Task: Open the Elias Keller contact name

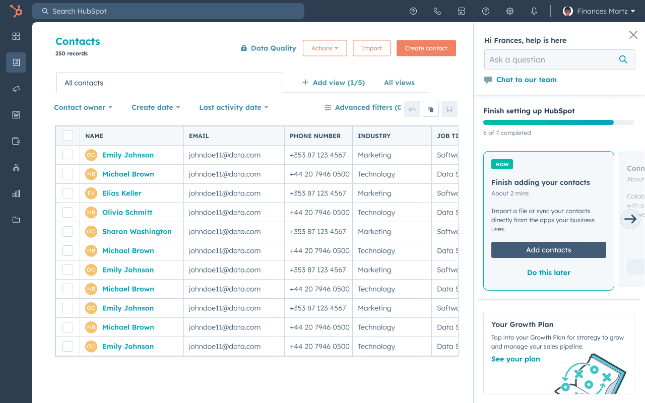Action: (121, 193)
